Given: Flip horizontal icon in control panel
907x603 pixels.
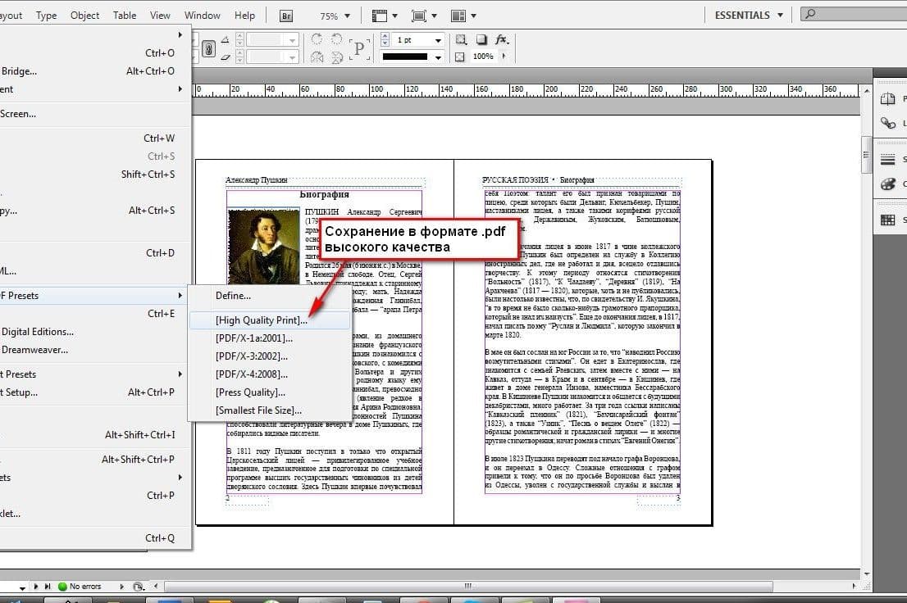Looking at the screenshot, I should click(x=317, y=57).
